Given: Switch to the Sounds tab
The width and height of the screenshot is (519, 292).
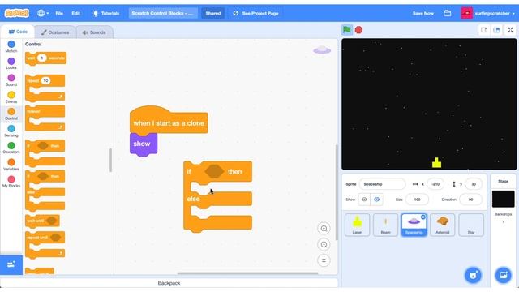Looking at the screenshot, I should tap(94, 32).
